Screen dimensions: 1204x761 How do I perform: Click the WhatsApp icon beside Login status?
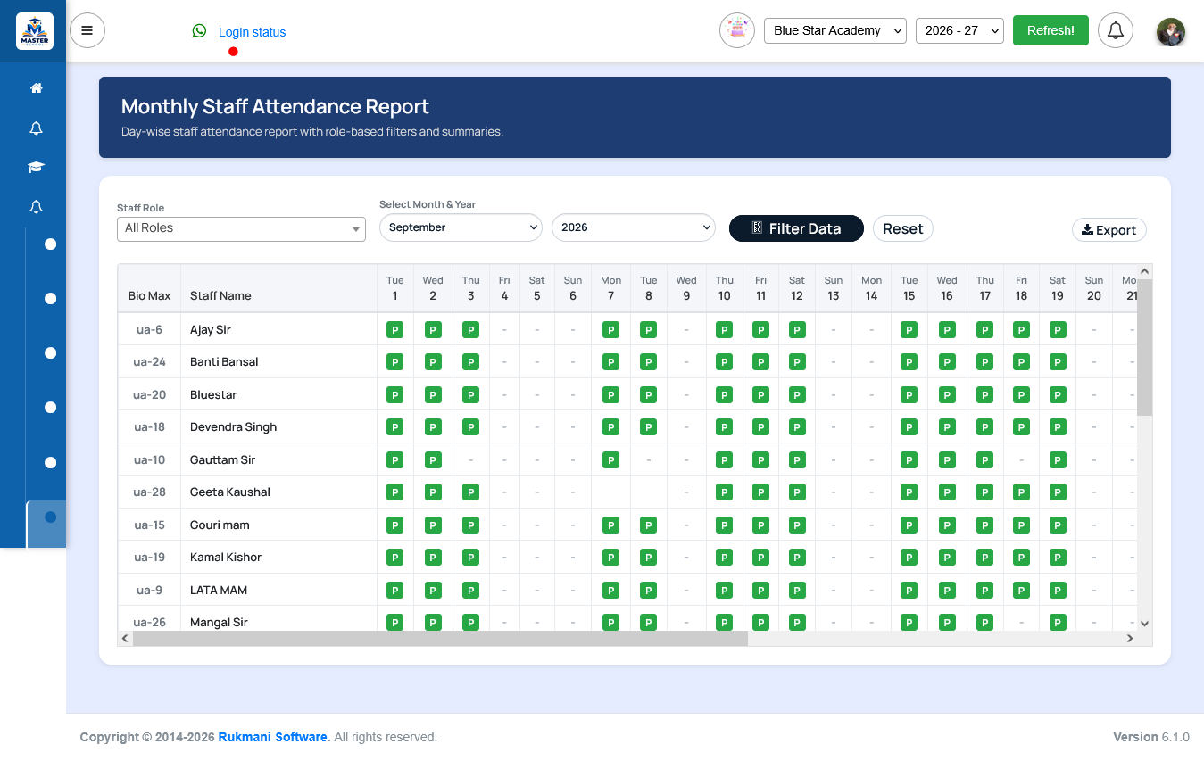click(x=199, y=31)
